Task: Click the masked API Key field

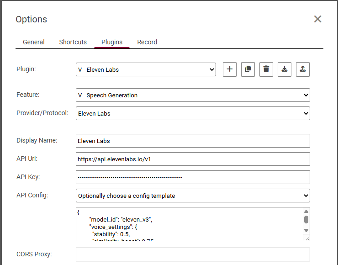Action: 193,177
